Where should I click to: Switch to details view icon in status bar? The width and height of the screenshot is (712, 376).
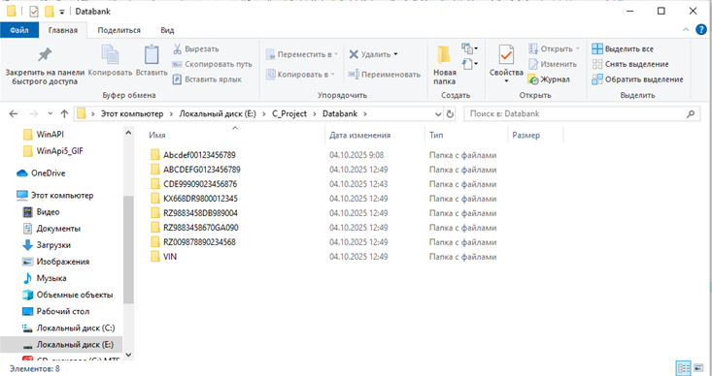[x=684, y=368]
